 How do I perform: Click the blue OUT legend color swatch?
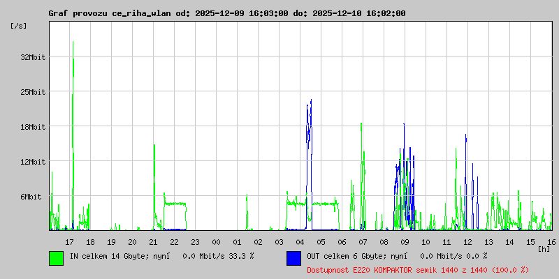point(293,258)
